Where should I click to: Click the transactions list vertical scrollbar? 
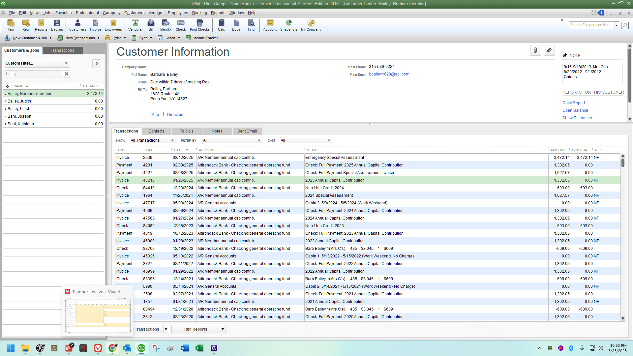point(623,237)
